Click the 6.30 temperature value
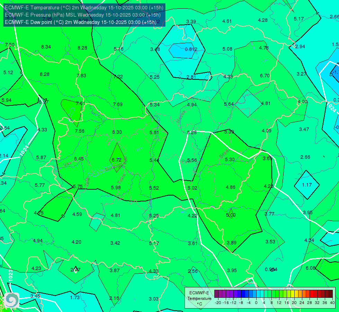 117,132
